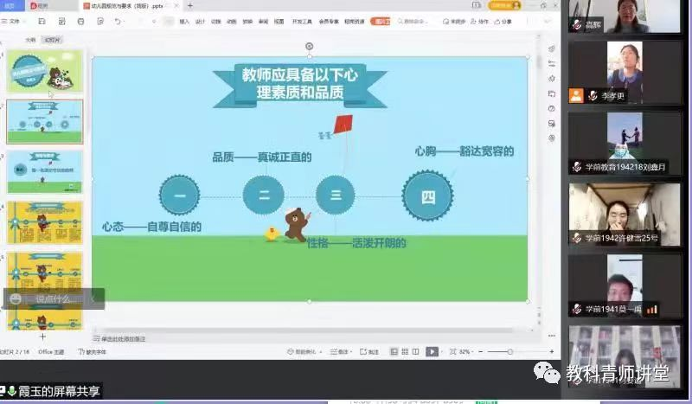
Task: Select the third slide thumbnail
Action: (45, 171)
